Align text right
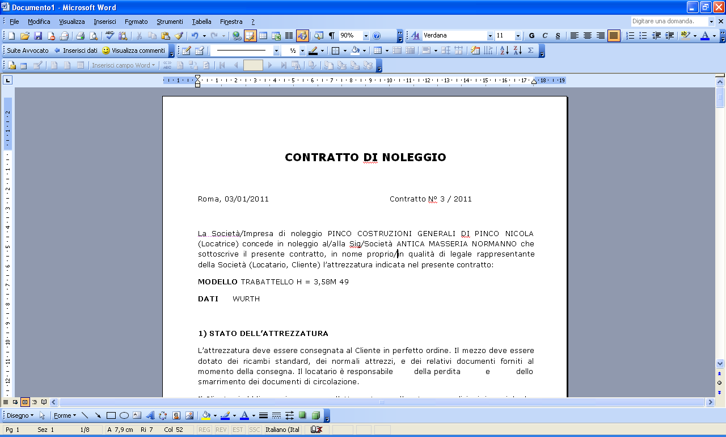 pos(601,36)
